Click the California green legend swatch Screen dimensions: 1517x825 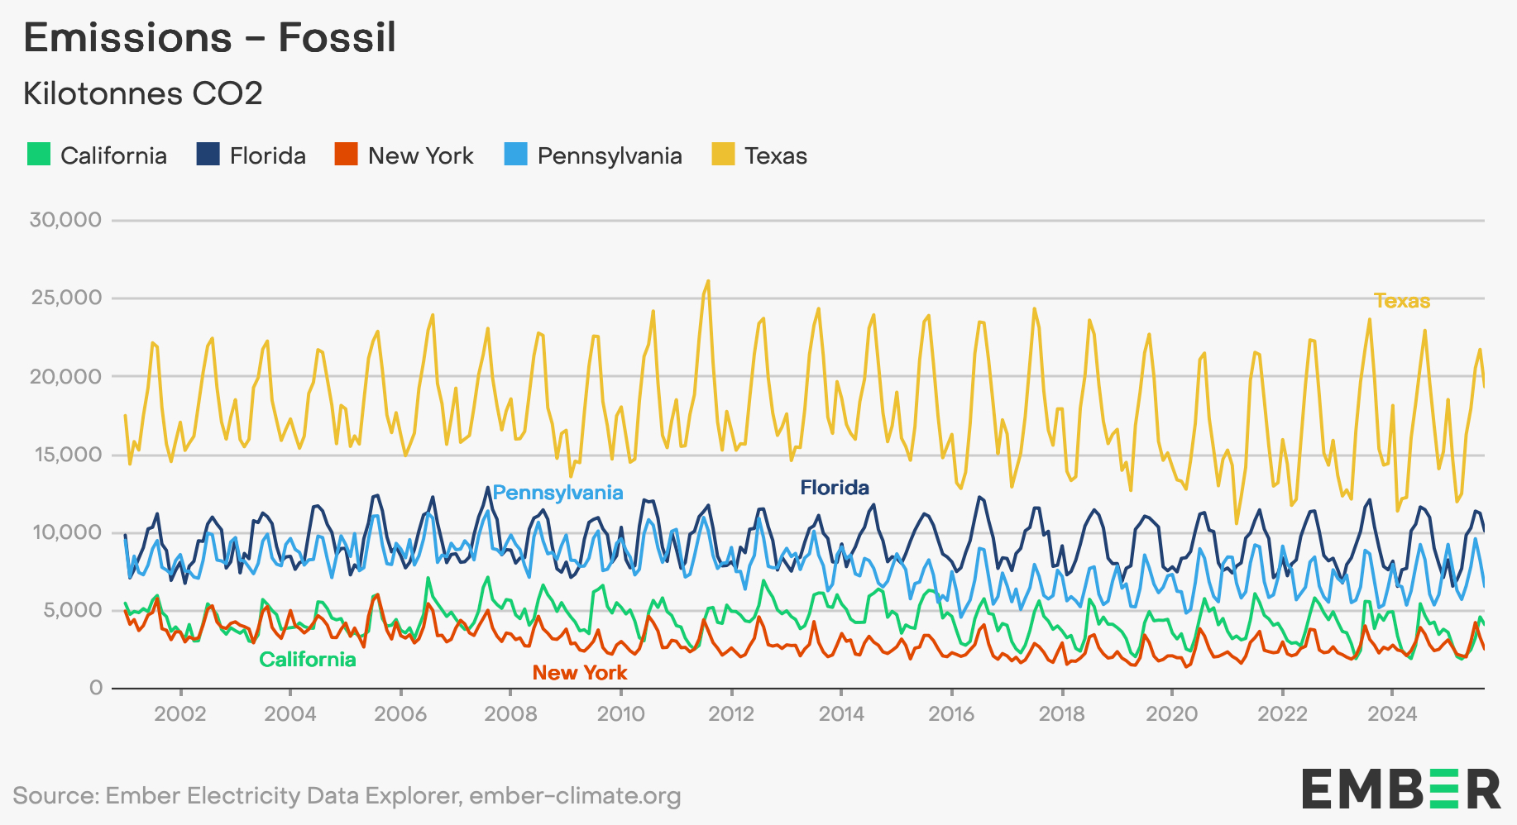point(39,155)
